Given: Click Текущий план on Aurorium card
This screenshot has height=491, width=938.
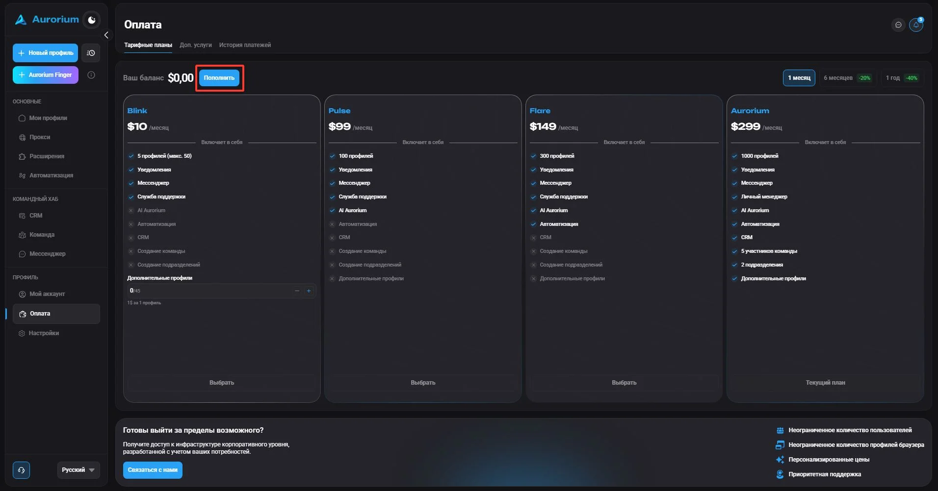Looking at the screenshot, I should click(825, 383).
